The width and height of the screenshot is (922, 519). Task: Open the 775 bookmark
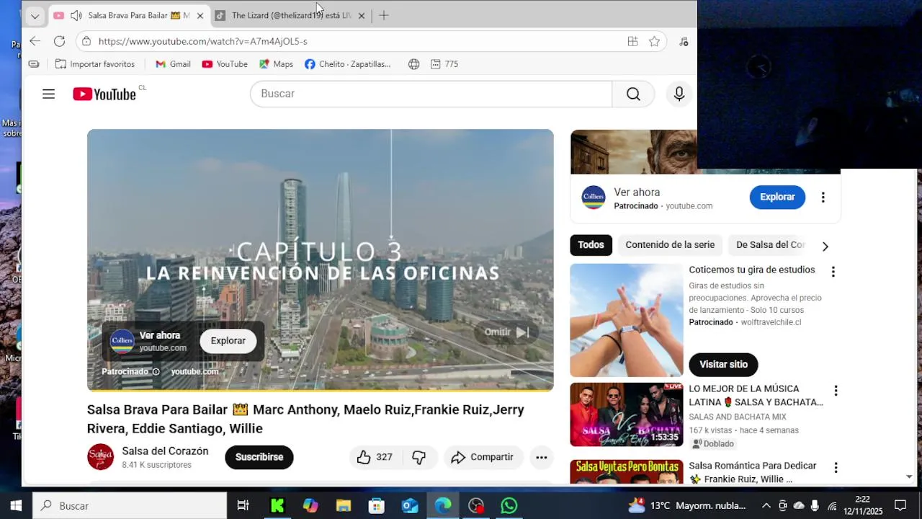click(444, 64)
